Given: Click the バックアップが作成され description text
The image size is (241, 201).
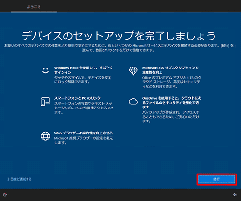Looking at the screenshot, I should click(x=171, y=117).
